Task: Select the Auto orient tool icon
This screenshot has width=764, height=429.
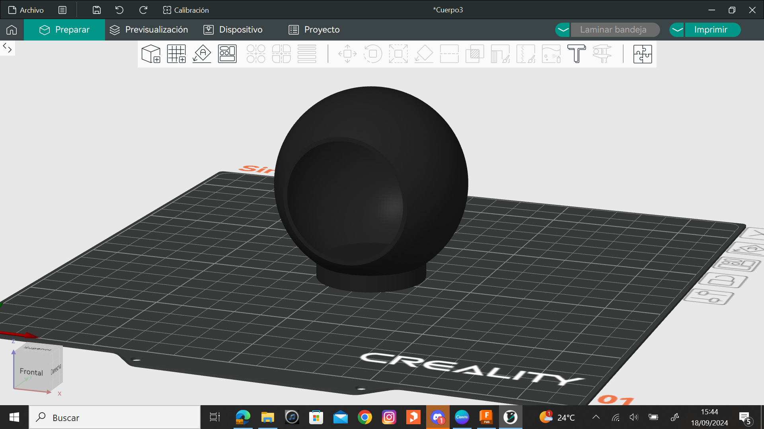Action: [202, 54]
